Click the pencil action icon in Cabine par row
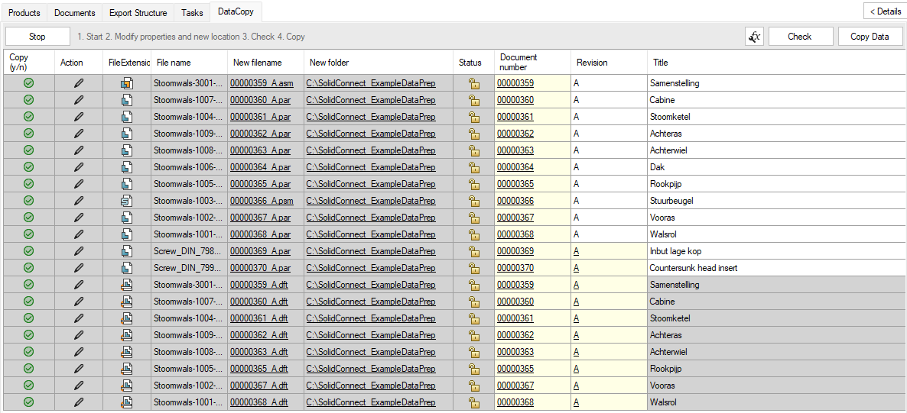The height and width of the screenshot is (413, 907). (79, 100)
